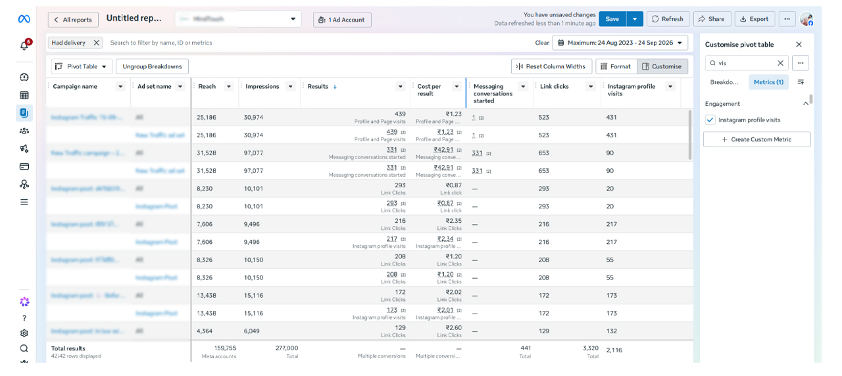Open Help question mark icon
842x376 pixels.
tap(24, 318)
